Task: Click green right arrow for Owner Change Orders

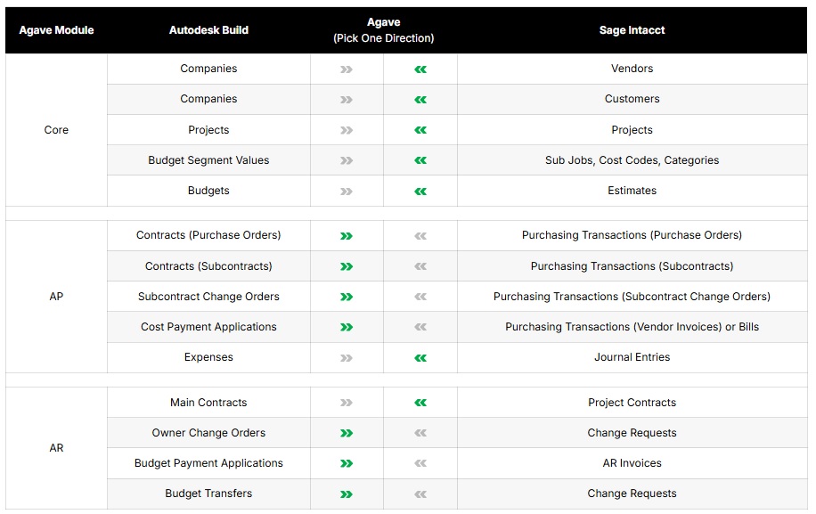Action: click(347, 433)
